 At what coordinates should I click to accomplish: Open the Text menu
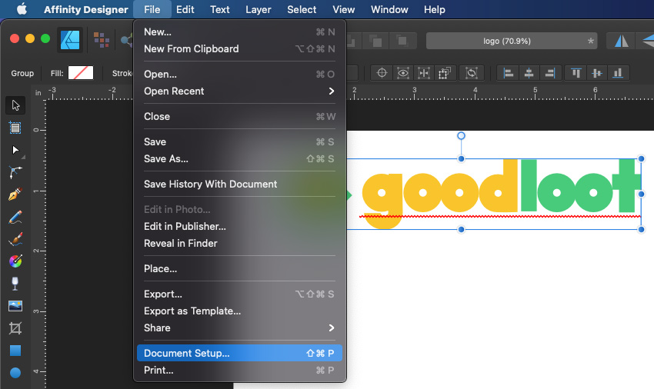coord(220,9)
